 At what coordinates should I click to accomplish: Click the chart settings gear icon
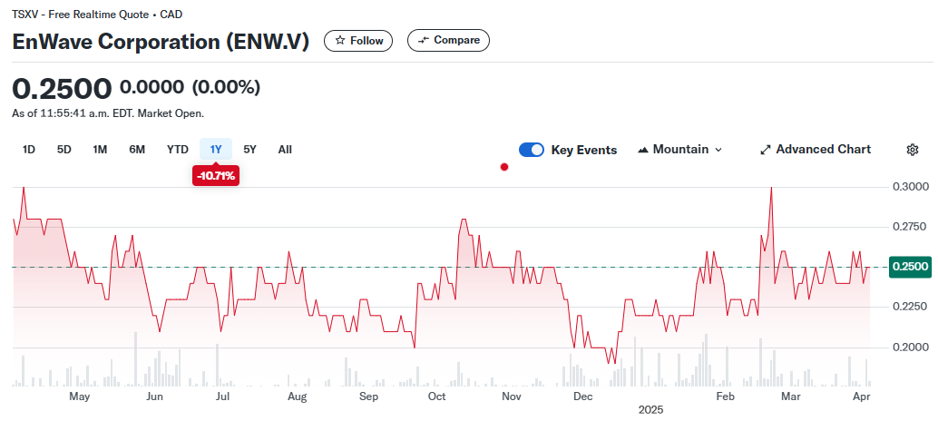913,150
